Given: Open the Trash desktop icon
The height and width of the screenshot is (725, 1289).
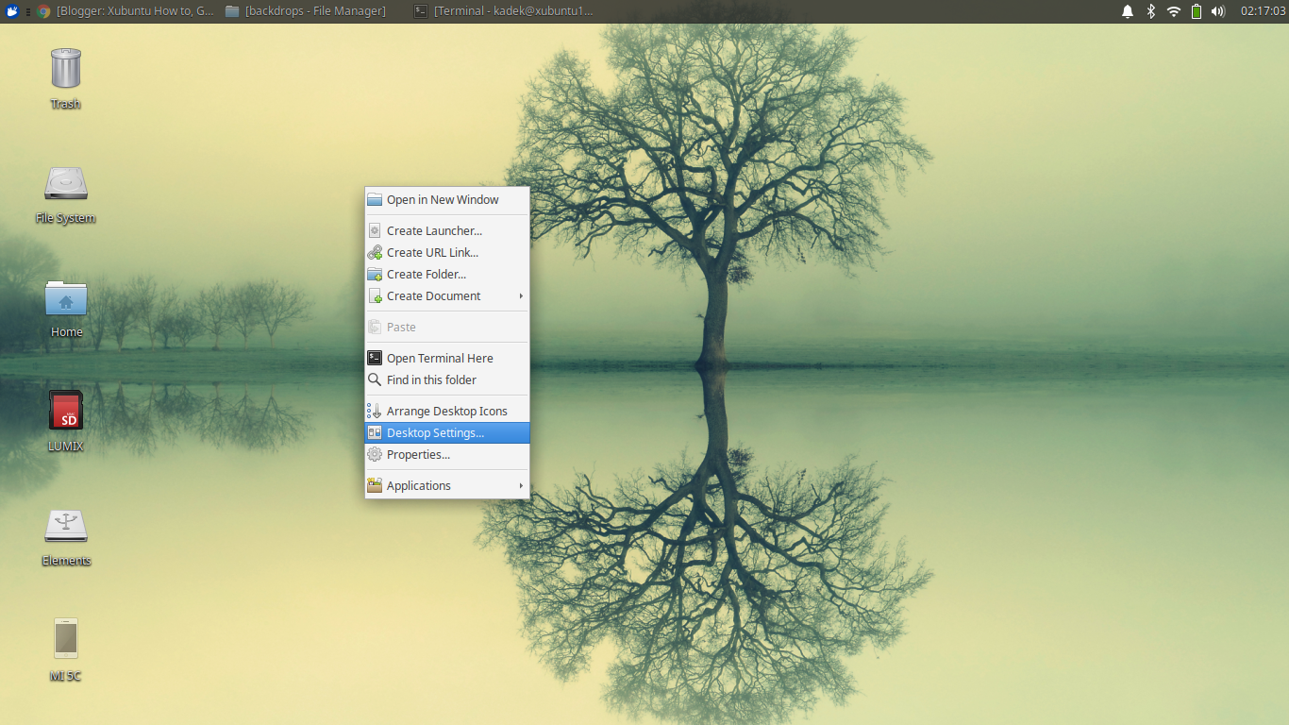Looking at the screenshot, I should [x=65, y=69].
